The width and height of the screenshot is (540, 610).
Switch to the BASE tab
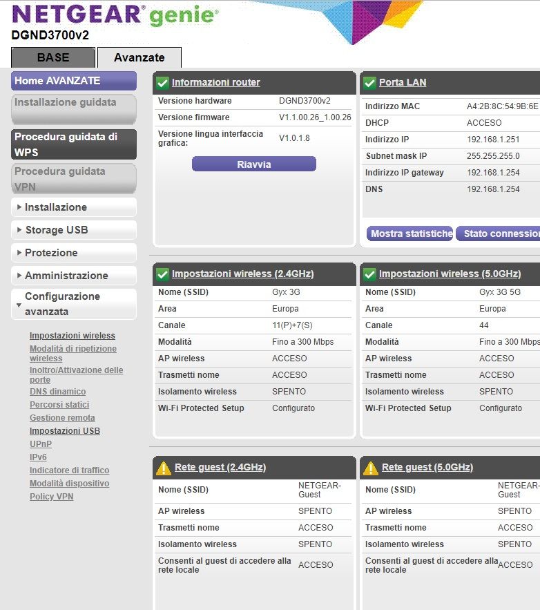(x=53, y=57)
